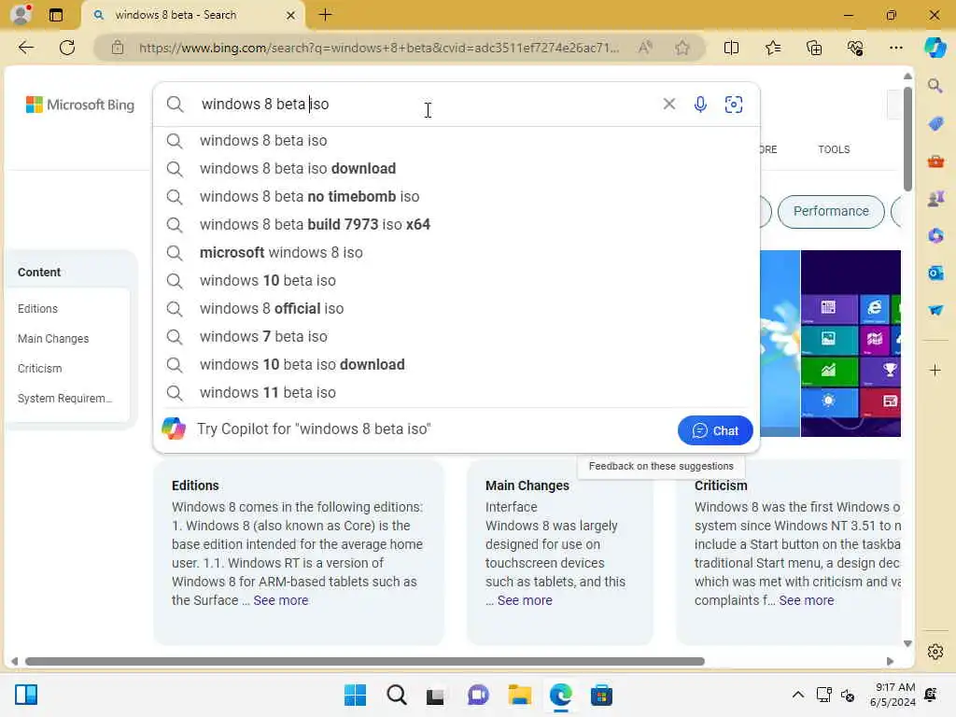Viewport: 956px width, 717px height.
Task: Close the windows 8 beta search tab
Action: pyautogui.click(x=291, y=15)
